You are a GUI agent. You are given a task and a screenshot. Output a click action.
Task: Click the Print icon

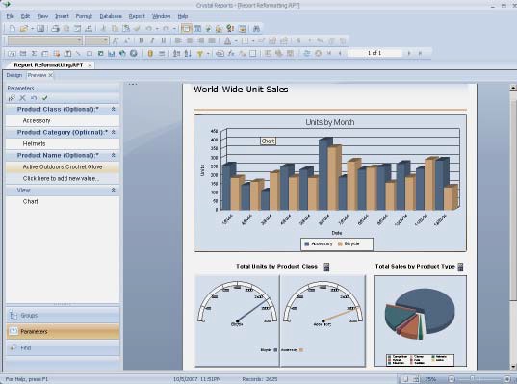[56, 29]
